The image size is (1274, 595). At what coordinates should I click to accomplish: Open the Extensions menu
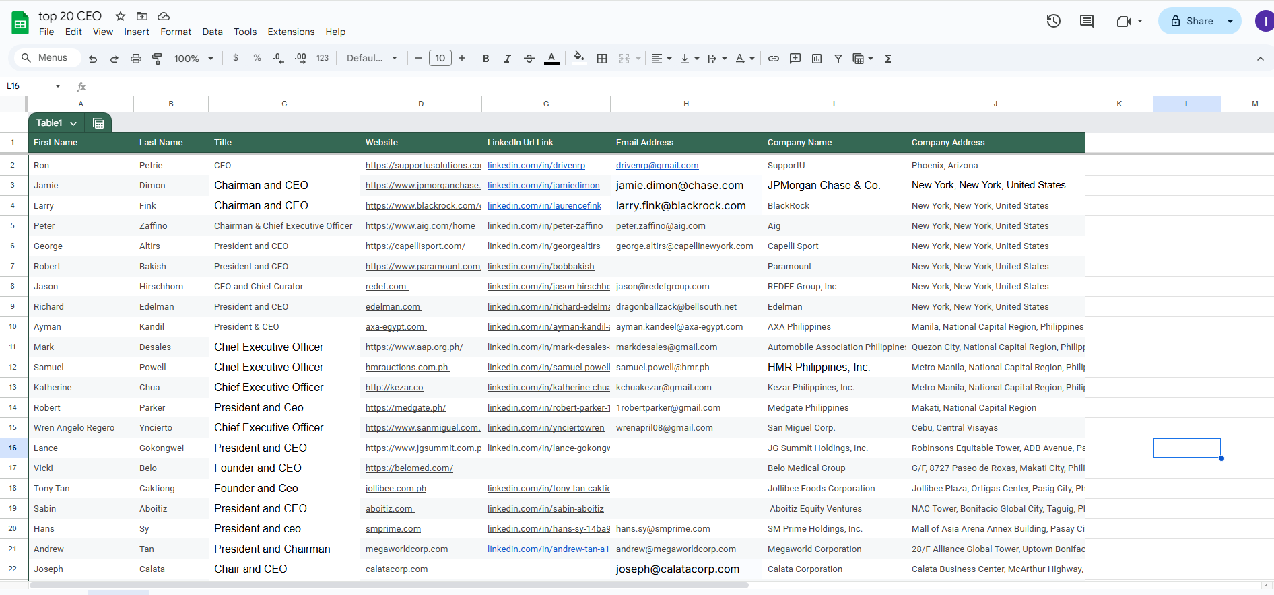[291, 32]
